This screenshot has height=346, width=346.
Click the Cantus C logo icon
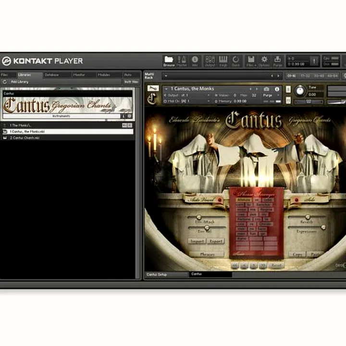[x=152, y=99]
